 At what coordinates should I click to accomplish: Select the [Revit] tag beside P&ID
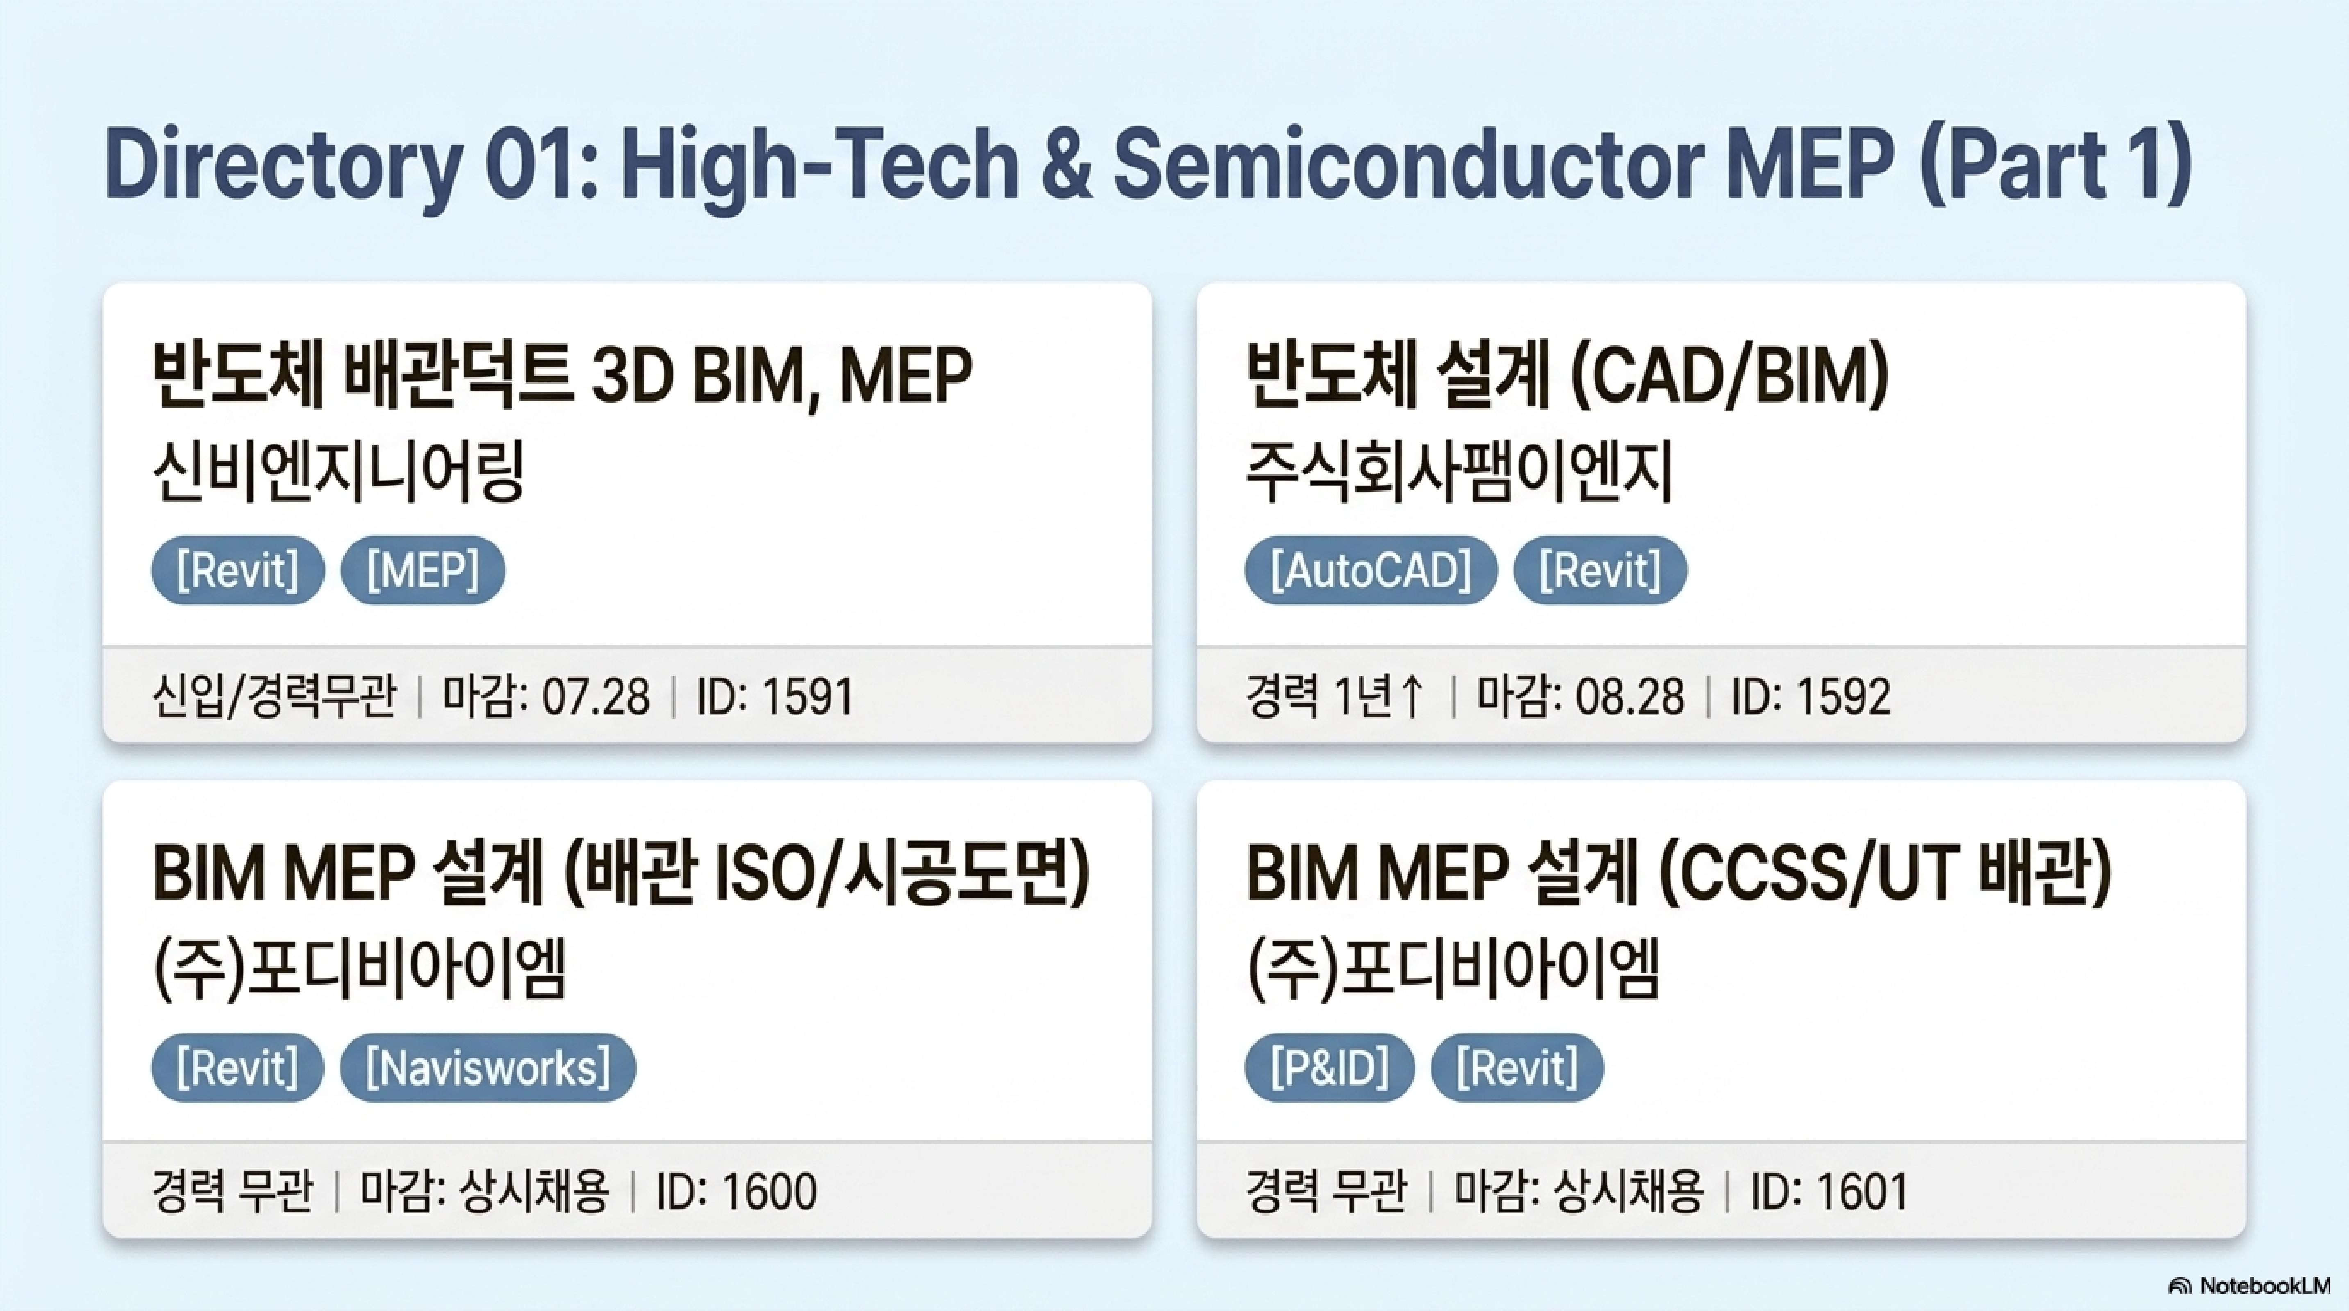(1517, 1068)
